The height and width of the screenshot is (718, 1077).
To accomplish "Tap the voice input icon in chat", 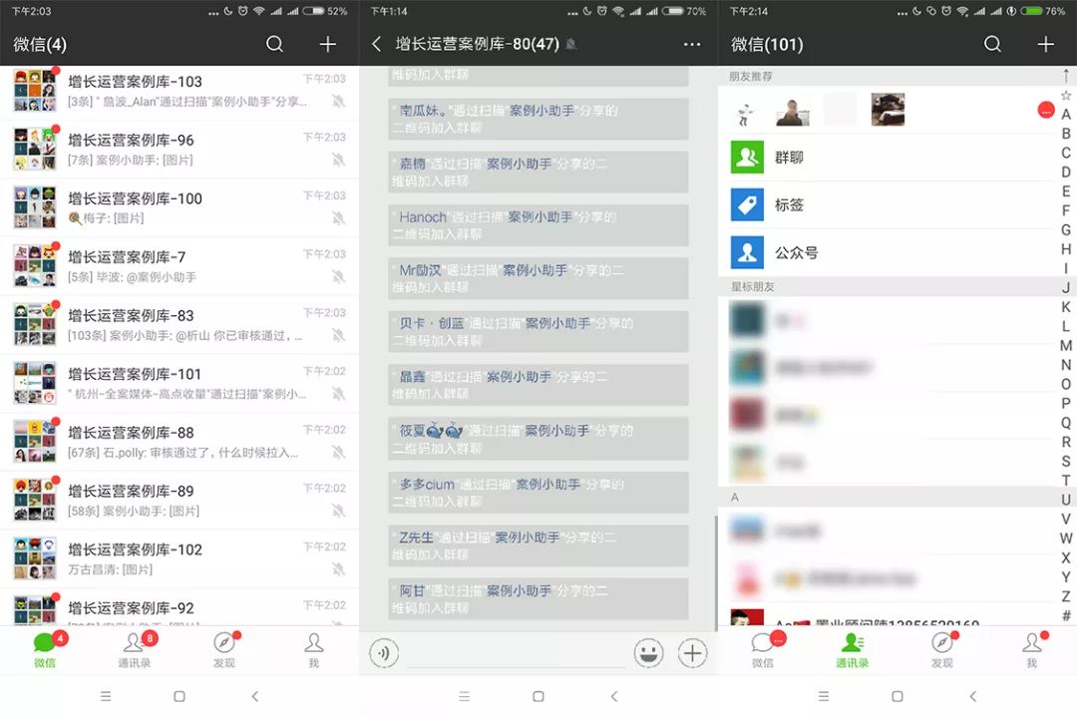I will pyautogui.click(x=384, y=653).
